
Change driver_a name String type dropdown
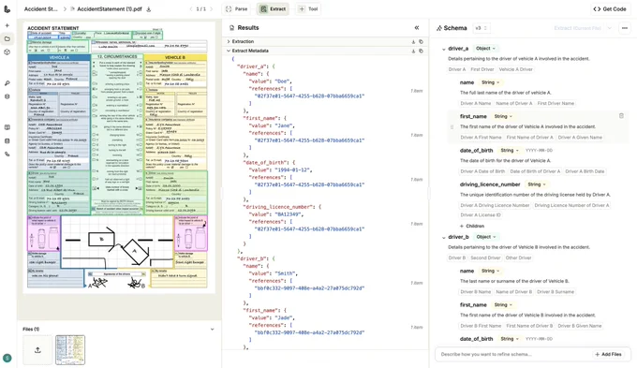click(x=490, y=82)
